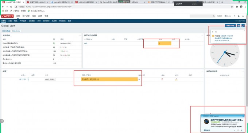Image resolution: width=248 pixels, height=133 pixels.
Task: Close the Zabbix notification popup
Action: click(244, 31)
